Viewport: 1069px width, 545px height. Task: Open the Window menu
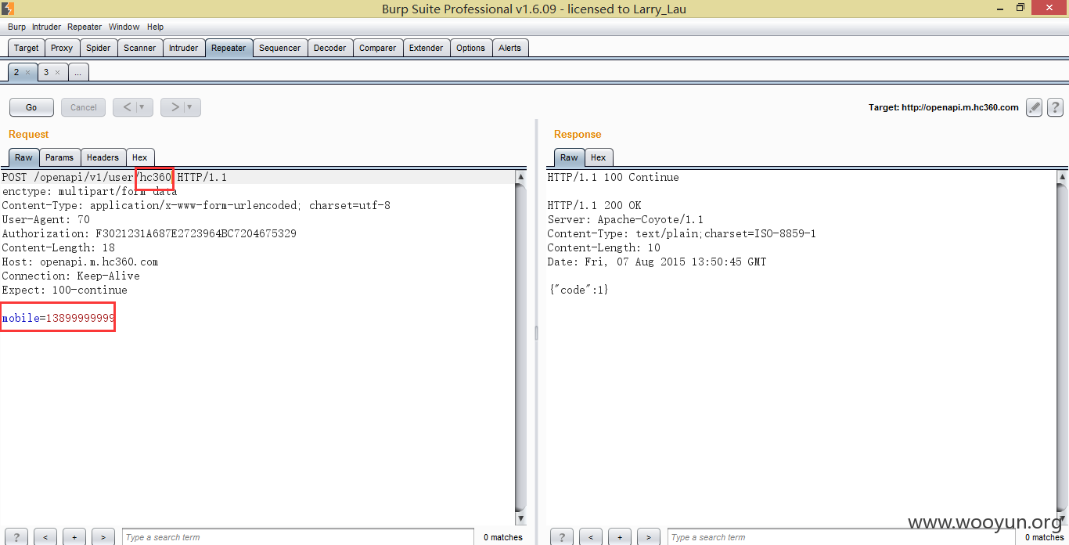tap(124, 27)
